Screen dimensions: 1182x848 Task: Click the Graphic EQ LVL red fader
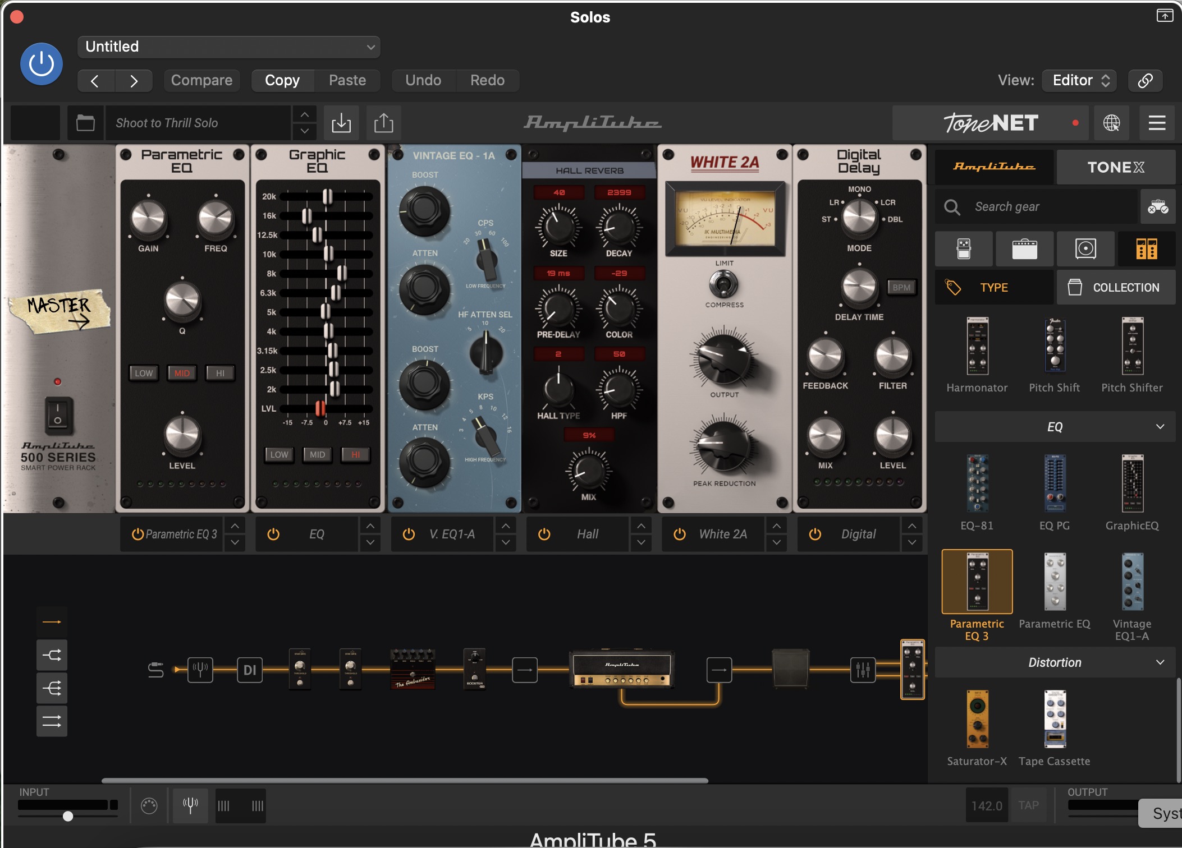320,408
